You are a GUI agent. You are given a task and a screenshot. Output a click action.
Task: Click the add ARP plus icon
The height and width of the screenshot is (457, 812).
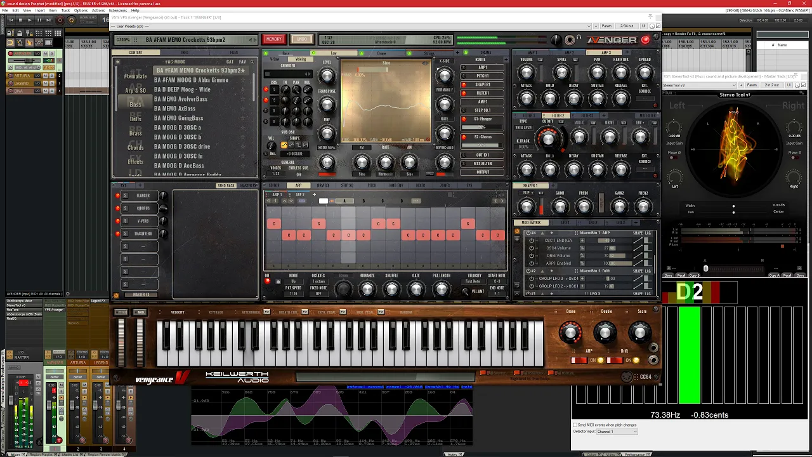[x=314, y=195]
